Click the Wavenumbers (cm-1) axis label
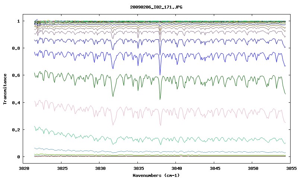Viewport: 298px width, 178px height. (x=156, y=175)
